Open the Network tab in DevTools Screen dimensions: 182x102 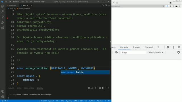[149, 47]
